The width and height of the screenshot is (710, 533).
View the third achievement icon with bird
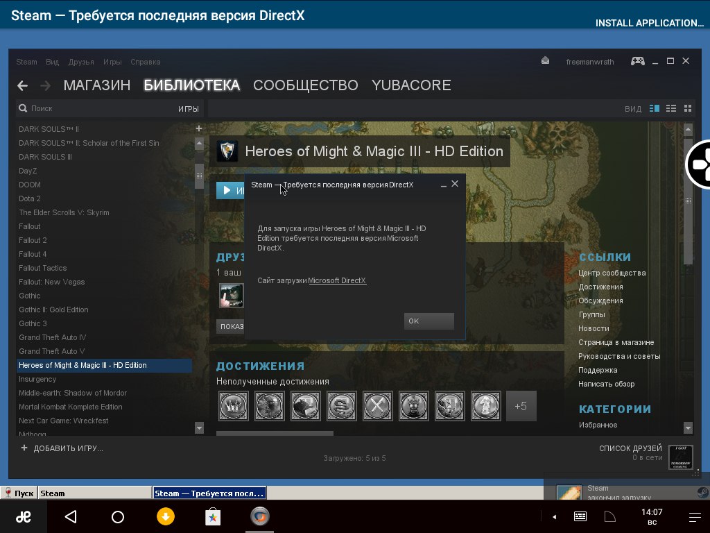tap(306, 405)
